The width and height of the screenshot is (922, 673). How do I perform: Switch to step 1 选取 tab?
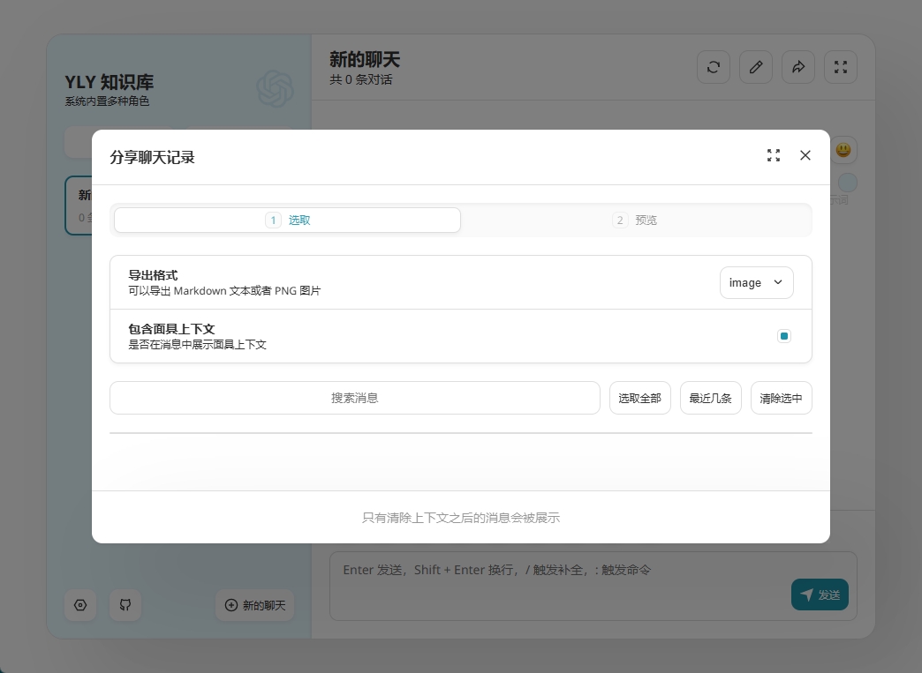(287, 220)
